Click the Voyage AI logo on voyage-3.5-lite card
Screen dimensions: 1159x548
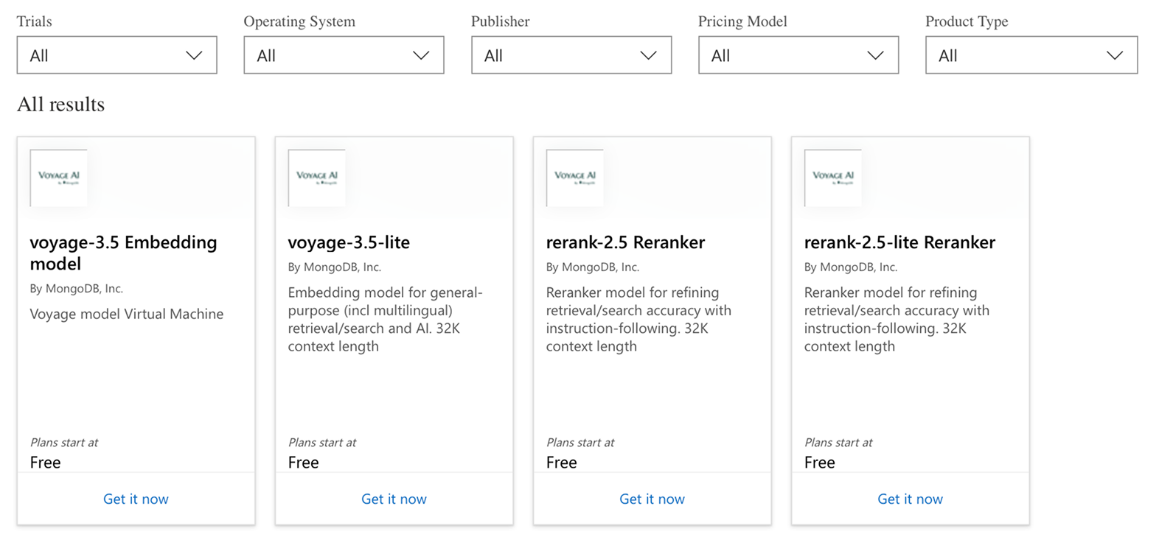(x=317, y=178)
